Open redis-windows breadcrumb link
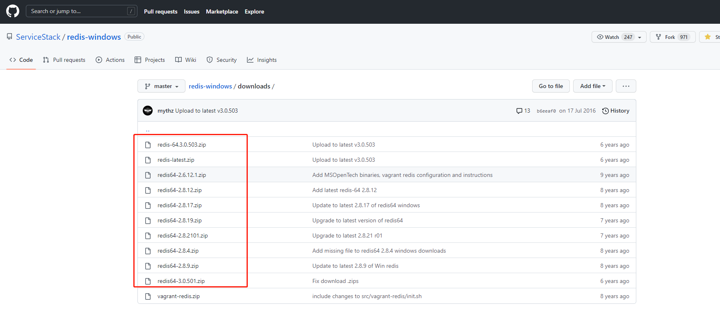 pos(210,86)
